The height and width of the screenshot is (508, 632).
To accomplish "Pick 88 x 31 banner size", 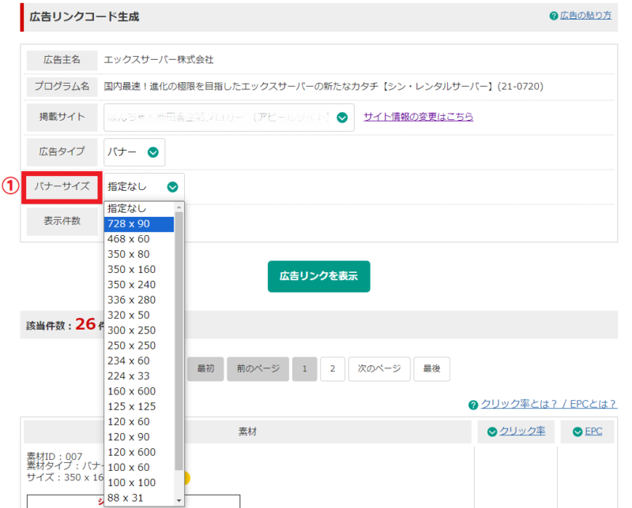I will 140,498.
